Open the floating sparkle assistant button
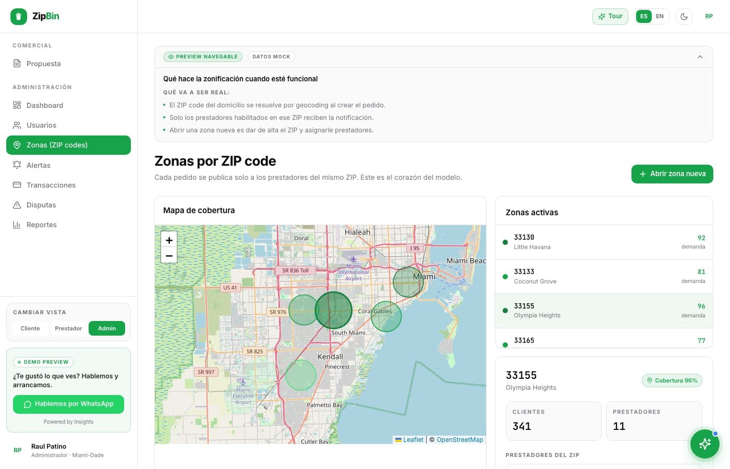Image resolution: width=730 pixels, height=469 pixels. coord(705,444)
